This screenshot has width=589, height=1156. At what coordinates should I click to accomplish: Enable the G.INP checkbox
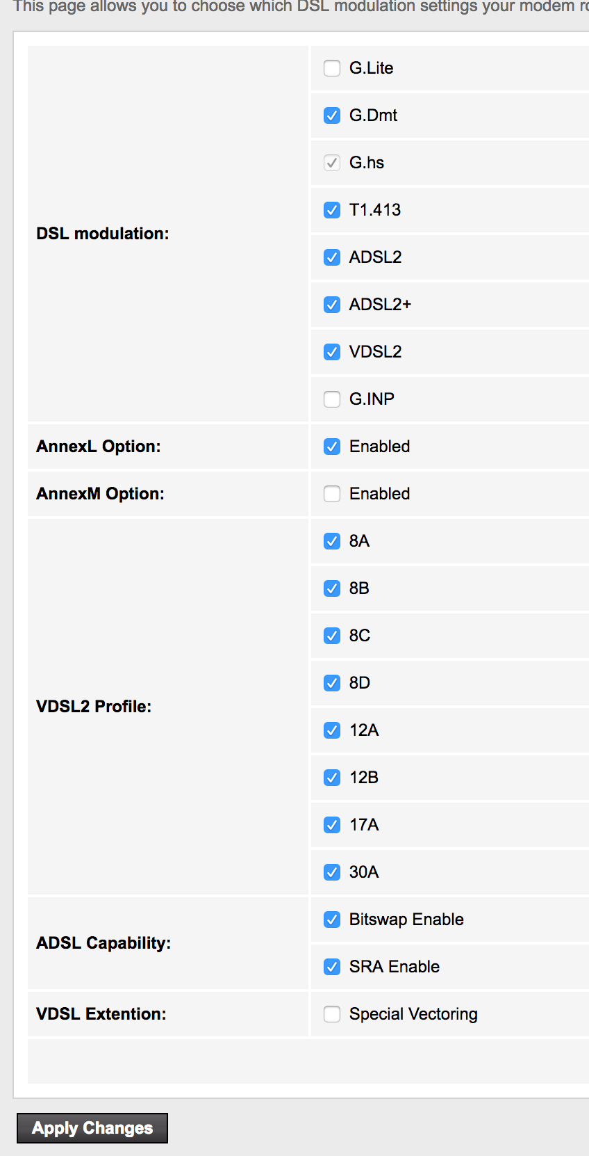point(332,399)
